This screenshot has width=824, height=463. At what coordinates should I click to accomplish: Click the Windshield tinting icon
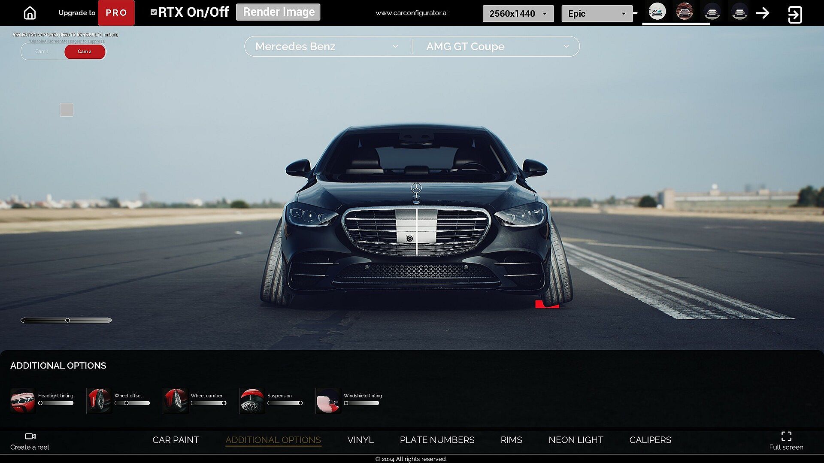(328, 400)
